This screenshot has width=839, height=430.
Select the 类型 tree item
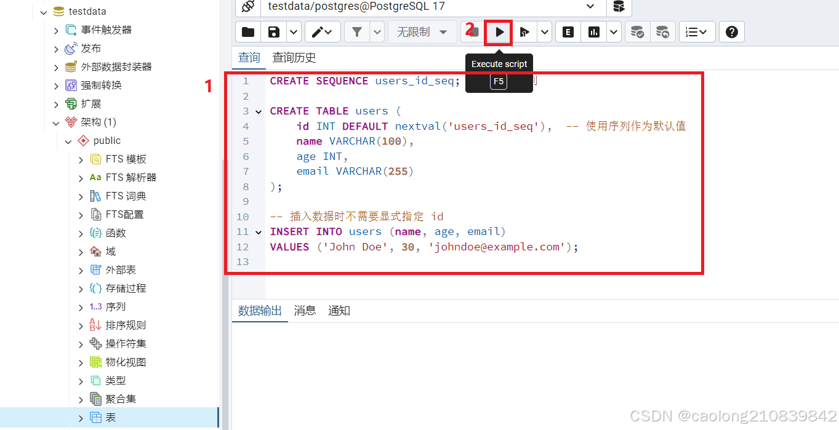tap(116, 381)
